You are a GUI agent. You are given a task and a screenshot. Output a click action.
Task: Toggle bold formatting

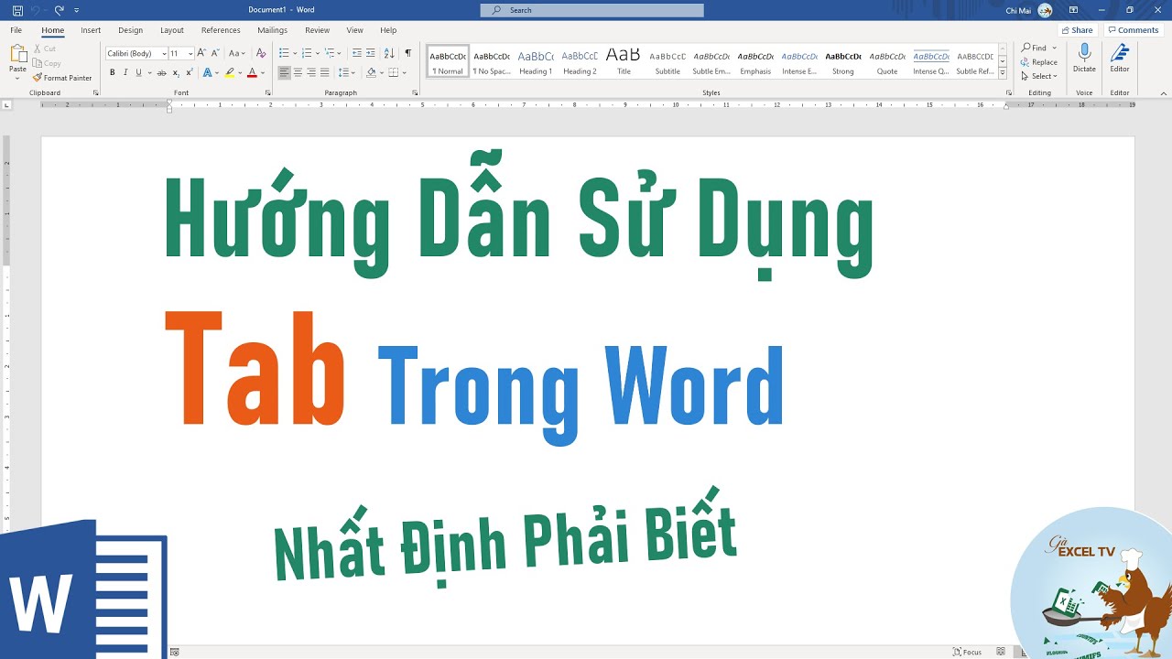coord(113,72)
